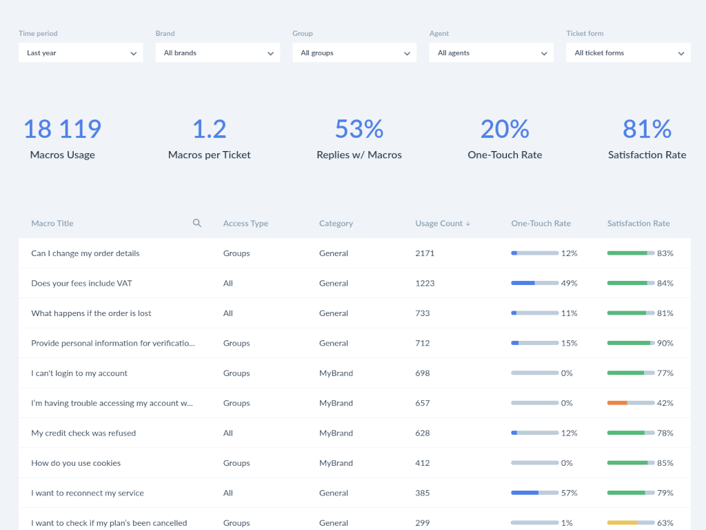The width and height of the screenshot is (706, 530).
Task: Click usage count value 712
Action: [423, 343]
